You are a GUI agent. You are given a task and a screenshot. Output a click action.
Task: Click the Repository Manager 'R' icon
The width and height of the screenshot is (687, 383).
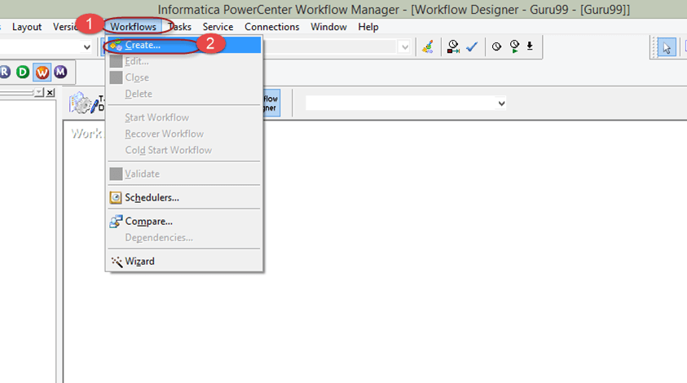click(x=5, y=72)
